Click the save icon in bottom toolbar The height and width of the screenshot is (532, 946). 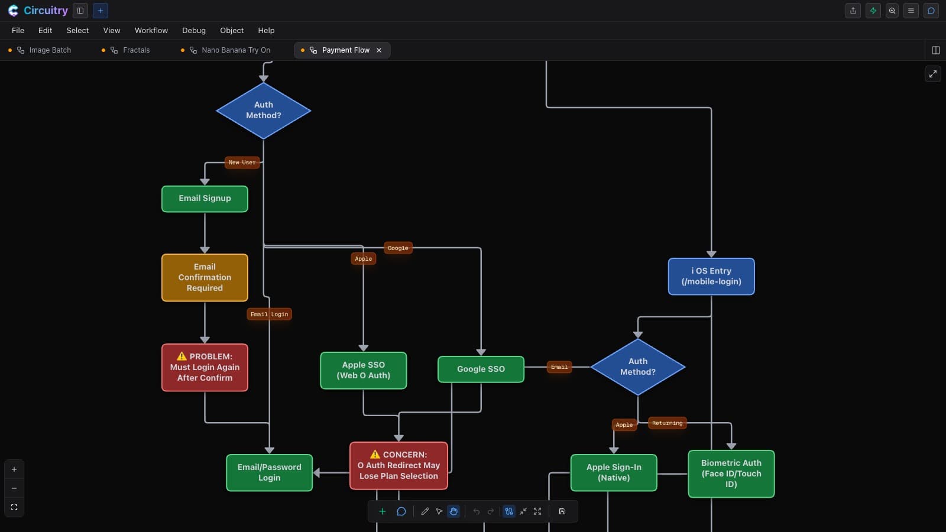point(562,511)
